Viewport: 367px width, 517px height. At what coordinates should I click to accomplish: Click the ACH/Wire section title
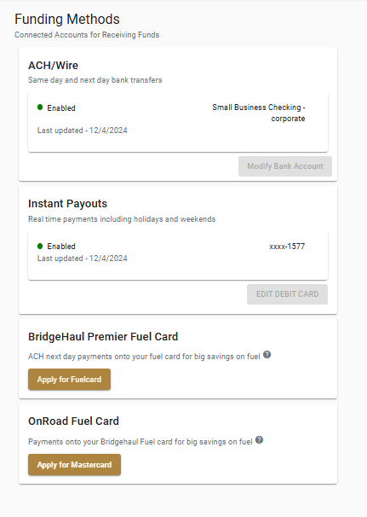click(x=54, y=66)
